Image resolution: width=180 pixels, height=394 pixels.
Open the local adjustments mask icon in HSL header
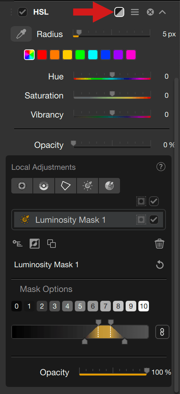click(119, 12)
